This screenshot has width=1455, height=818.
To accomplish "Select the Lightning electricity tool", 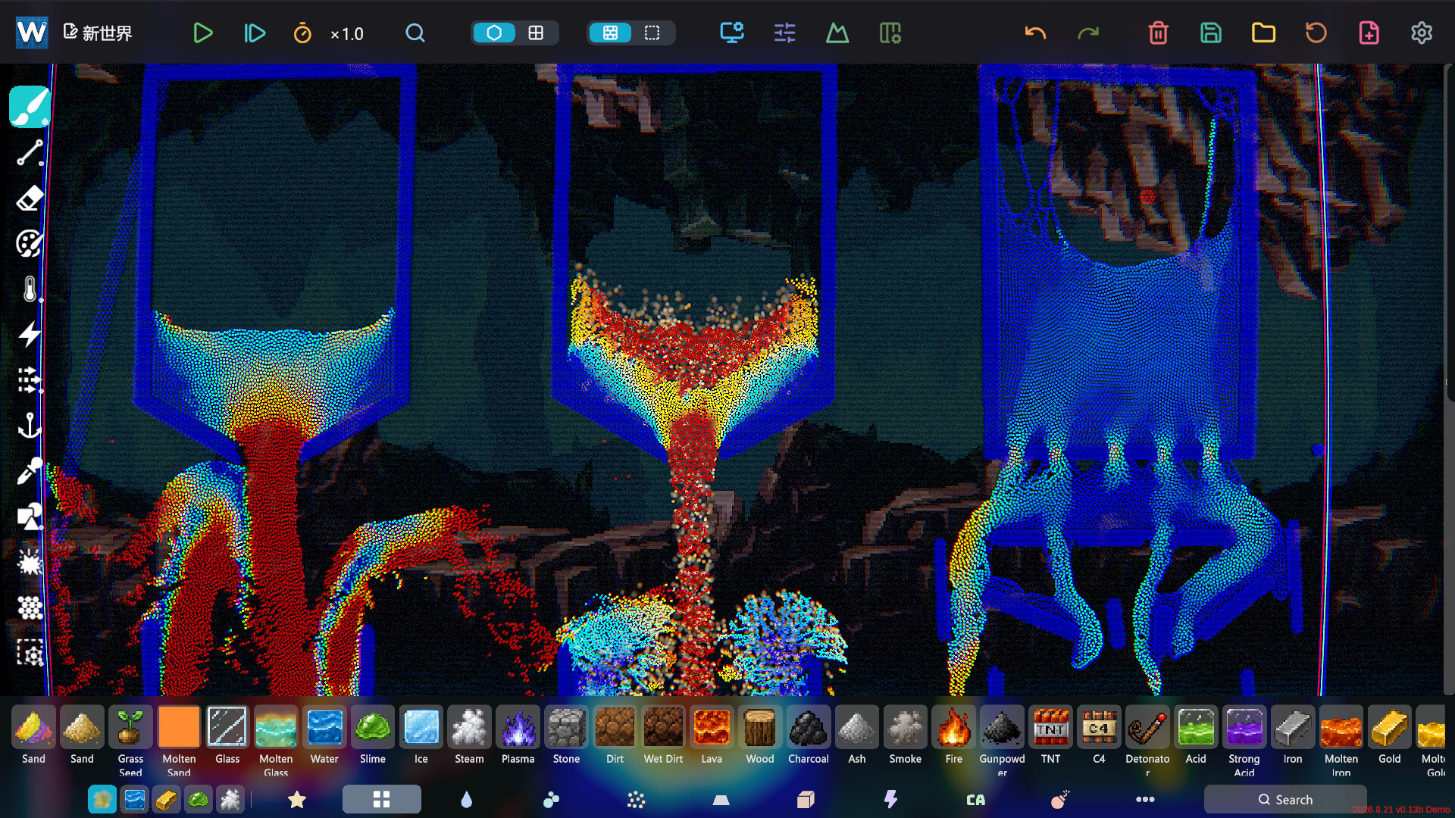I will (30, 334).
